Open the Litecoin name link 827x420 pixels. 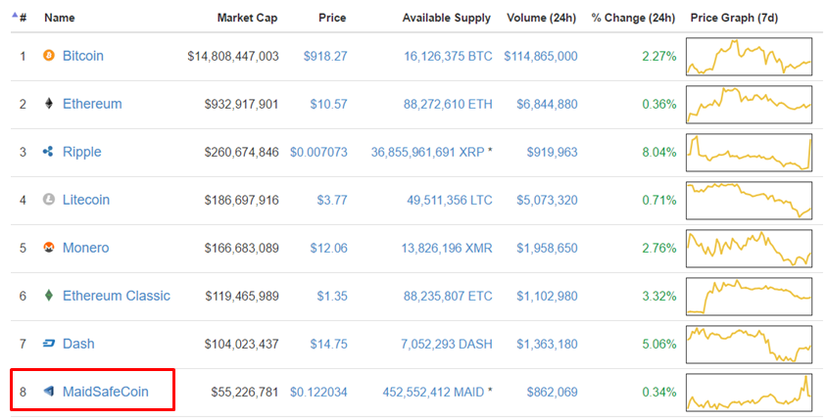click(x=86, y=200)
